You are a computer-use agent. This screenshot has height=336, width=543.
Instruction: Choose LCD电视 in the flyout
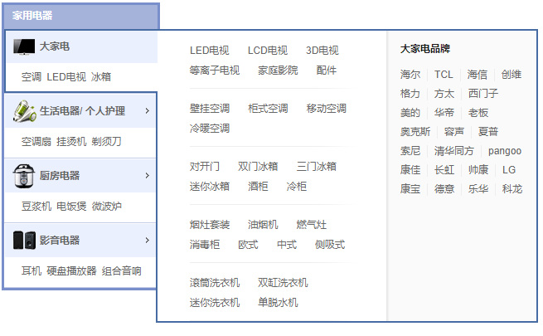[267, 51]
